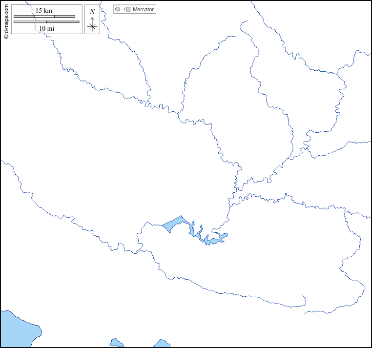Click the eastern tip of the central reservoir

[x=224, y=236]
